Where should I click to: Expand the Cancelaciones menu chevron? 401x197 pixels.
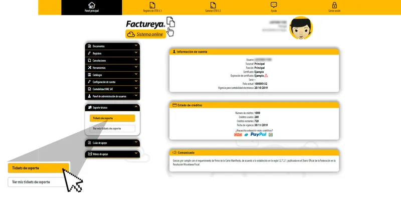(x=136, y=60)
